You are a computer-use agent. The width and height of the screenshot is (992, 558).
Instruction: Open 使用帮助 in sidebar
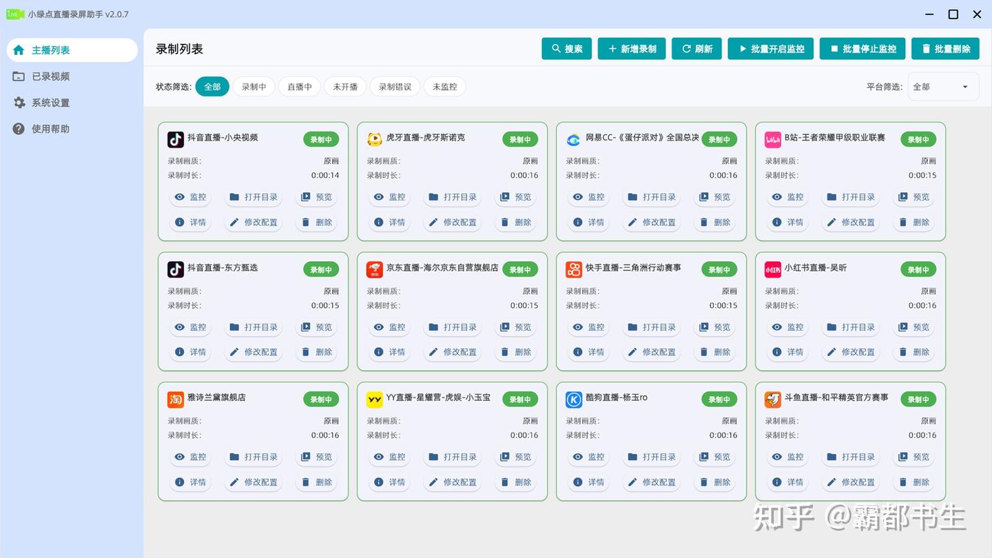(72, 129)
